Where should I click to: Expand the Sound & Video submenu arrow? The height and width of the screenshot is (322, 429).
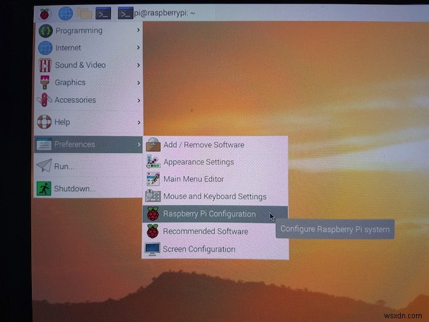click(x=139, y=65)
